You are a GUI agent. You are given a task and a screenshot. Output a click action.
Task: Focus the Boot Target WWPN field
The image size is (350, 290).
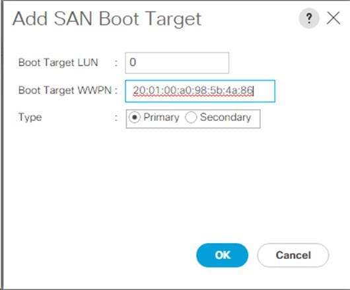coord(200,91)
